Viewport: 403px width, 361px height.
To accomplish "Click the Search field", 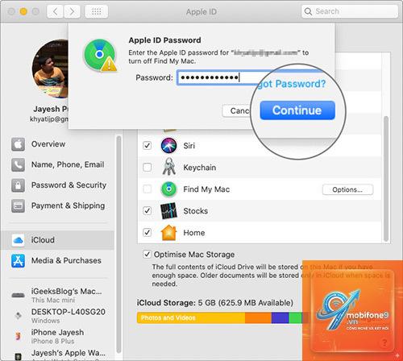I will (x=350, y=11).
